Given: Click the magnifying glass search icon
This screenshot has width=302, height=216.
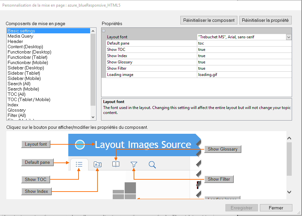Looking at the screenshot, I should (152, 164).
